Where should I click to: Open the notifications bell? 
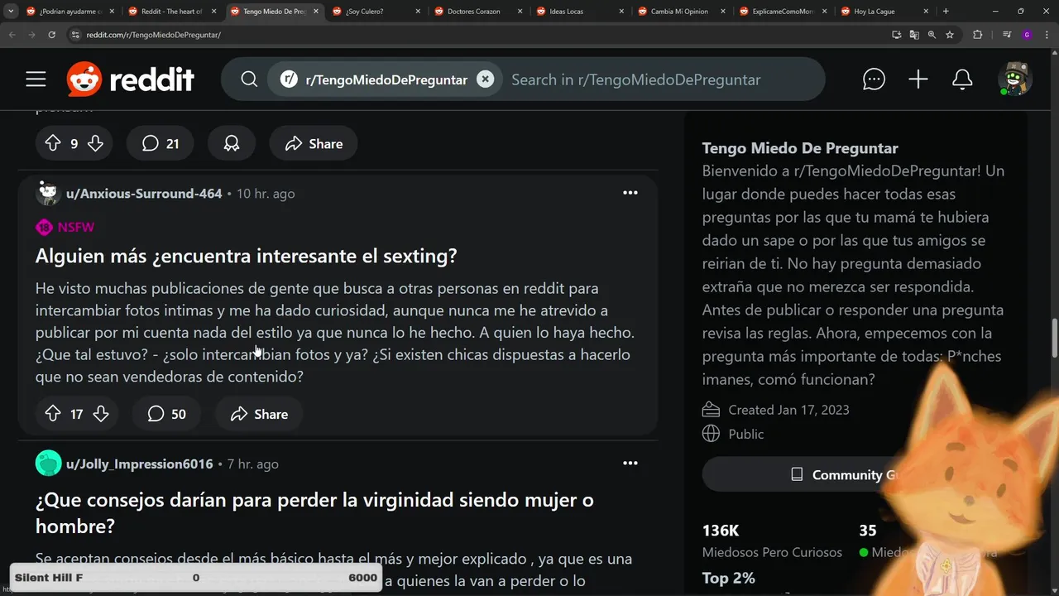962,79
